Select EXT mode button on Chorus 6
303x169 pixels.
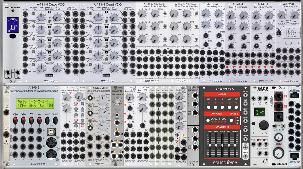(x=236, y=107)
